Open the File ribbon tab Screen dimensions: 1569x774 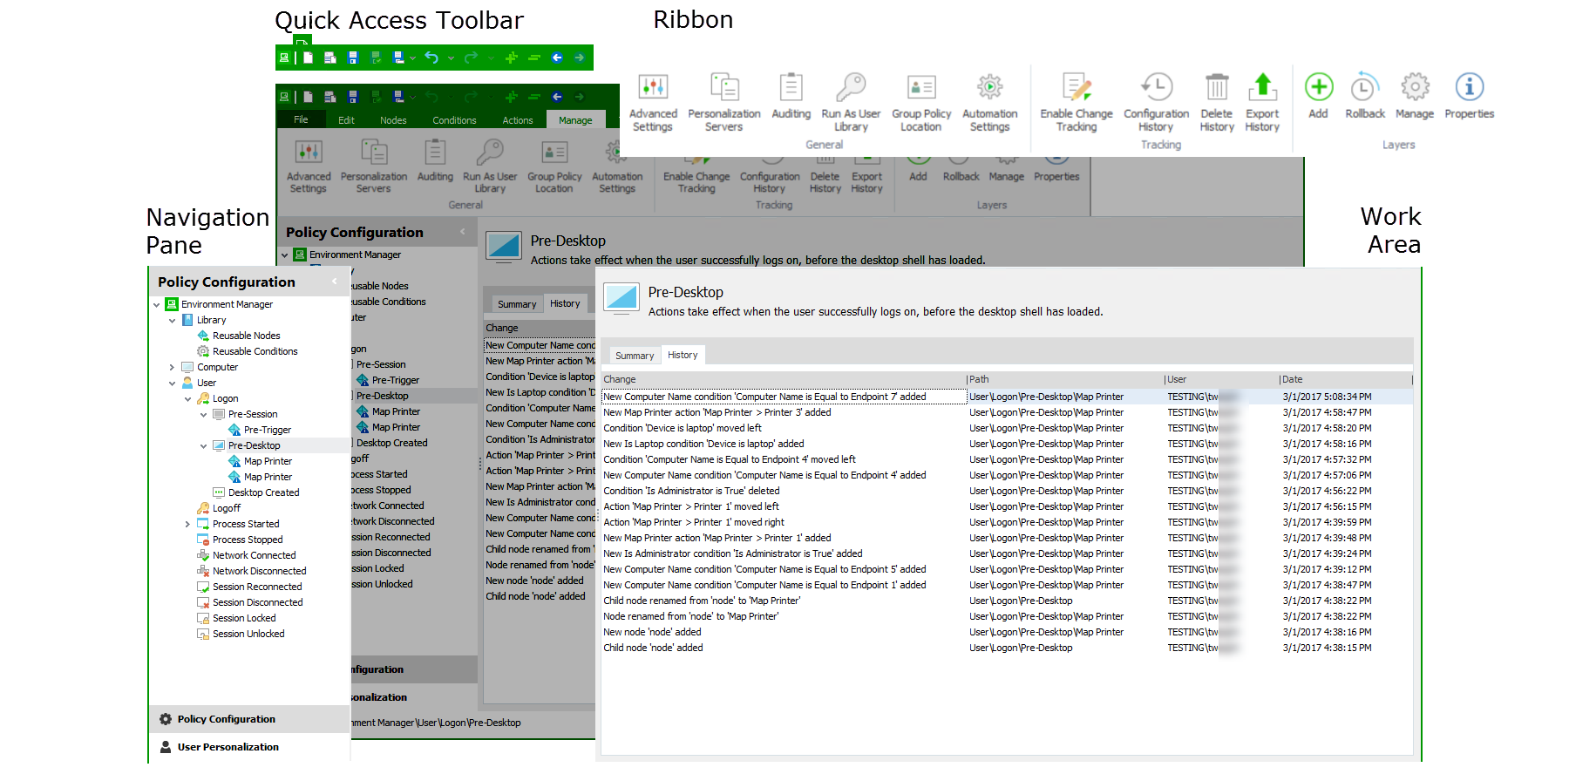pos(301,120)
